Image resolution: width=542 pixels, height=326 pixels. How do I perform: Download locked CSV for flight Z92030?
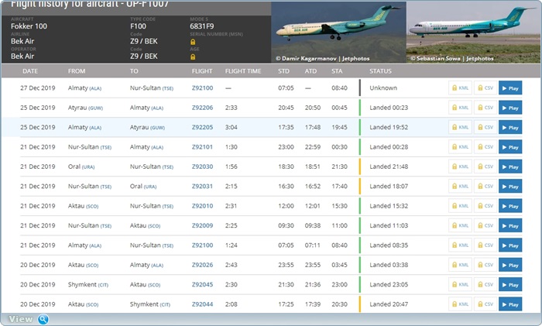click(485, 166)
